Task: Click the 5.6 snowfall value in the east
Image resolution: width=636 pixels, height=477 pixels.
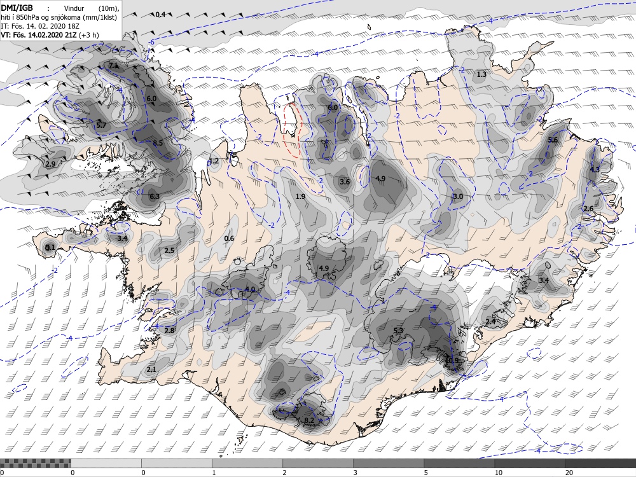Action: pos(553,140)
